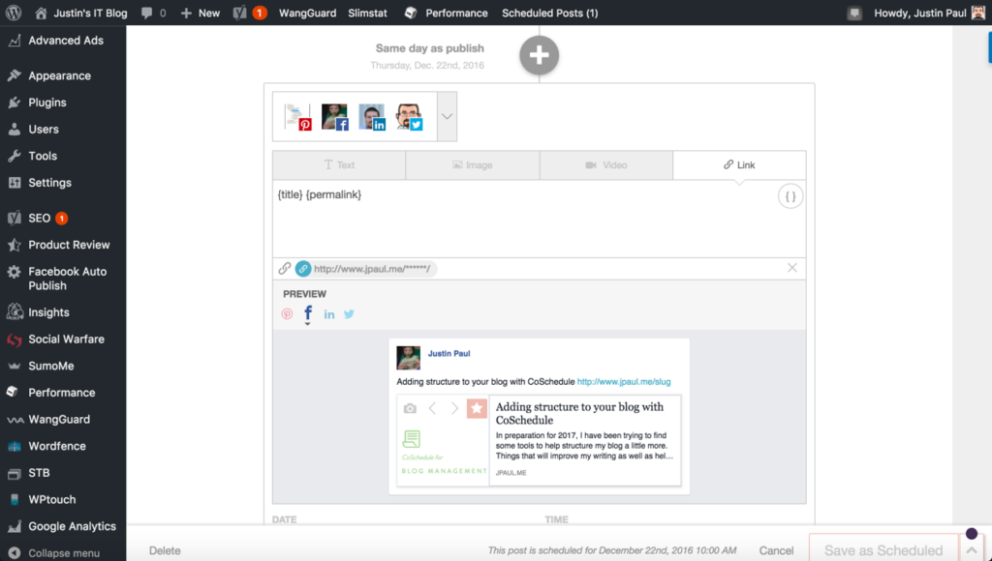Click Justin Paul name in preview

point(449,354)
